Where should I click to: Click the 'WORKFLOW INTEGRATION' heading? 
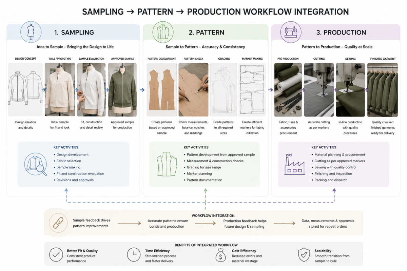213,215
